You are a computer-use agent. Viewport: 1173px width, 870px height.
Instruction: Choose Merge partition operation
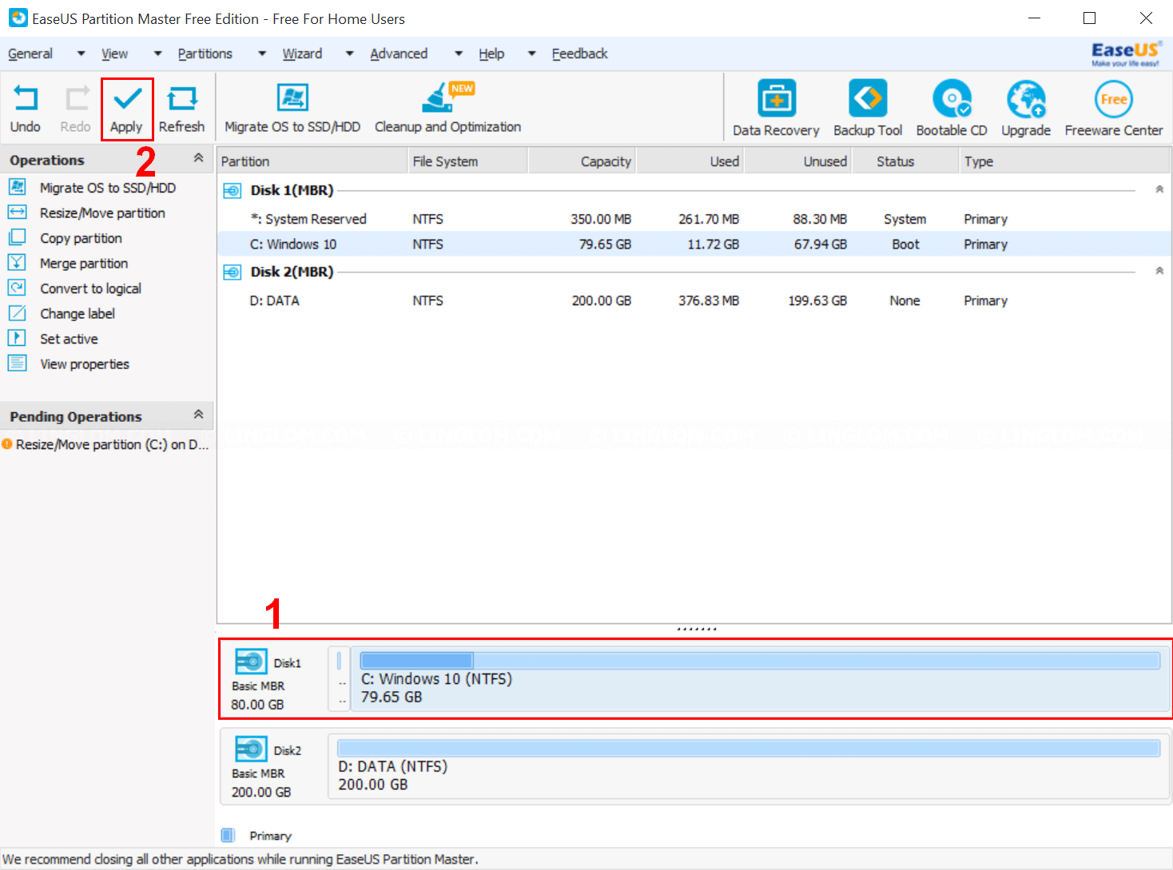pos(84,264)
